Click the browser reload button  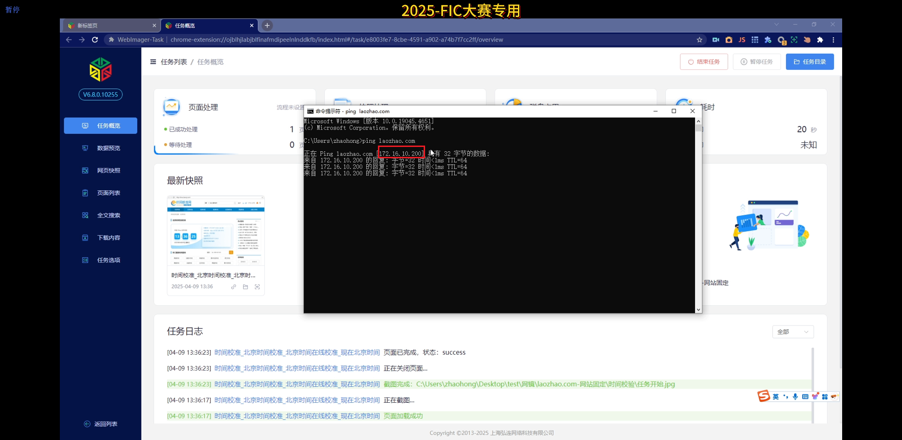(x=95, y=40)
